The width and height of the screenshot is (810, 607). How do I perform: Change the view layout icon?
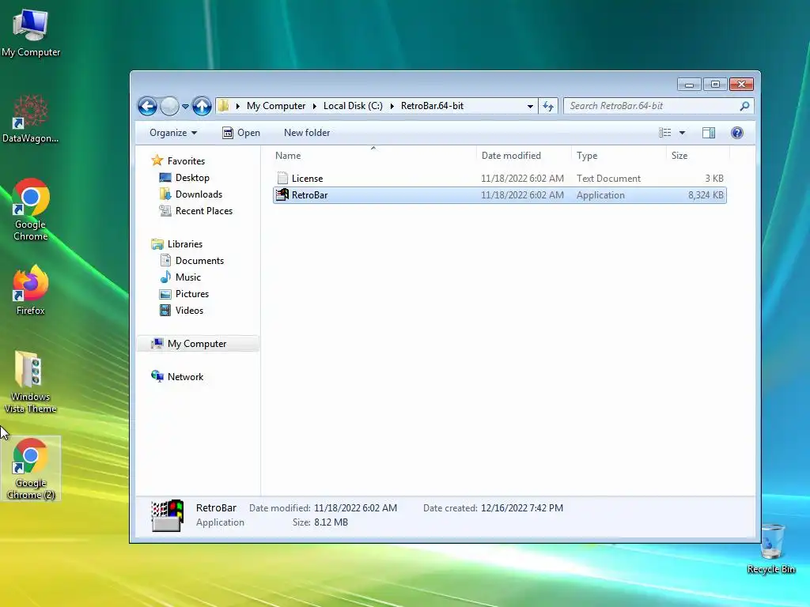[664, 133]
